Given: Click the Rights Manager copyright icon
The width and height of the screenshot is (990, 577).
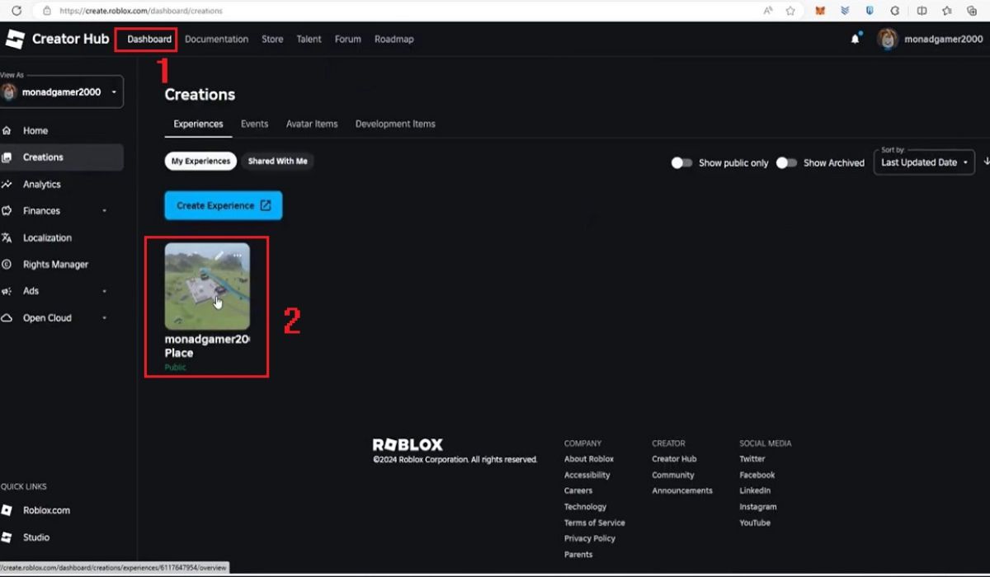Looking at the screenshot, I should click(x=7, y=265).
